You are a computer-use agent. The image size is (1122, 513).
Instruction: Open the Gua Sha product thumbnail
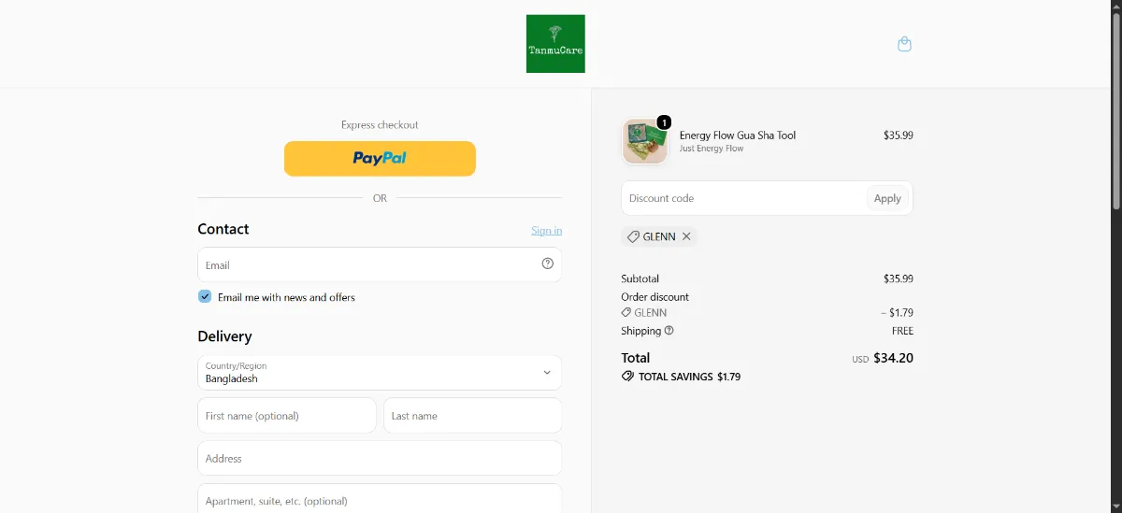click(645, 141)
